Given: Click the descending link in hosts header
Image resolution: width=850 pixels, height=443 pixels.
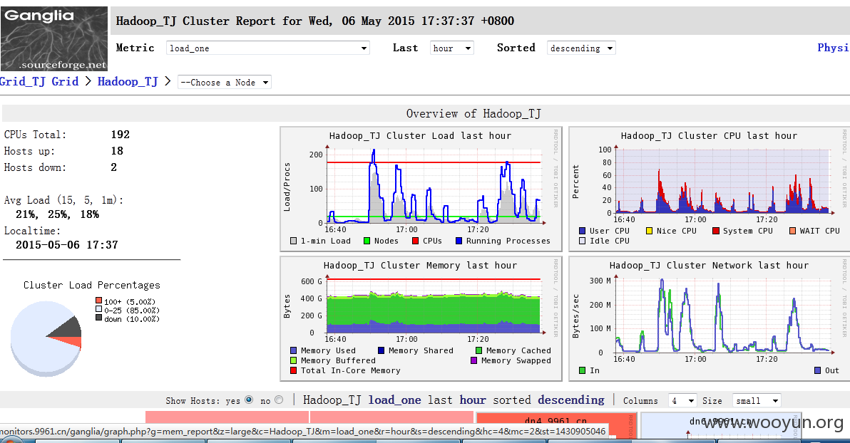Looking at the screenshot, I should (570, 400).
